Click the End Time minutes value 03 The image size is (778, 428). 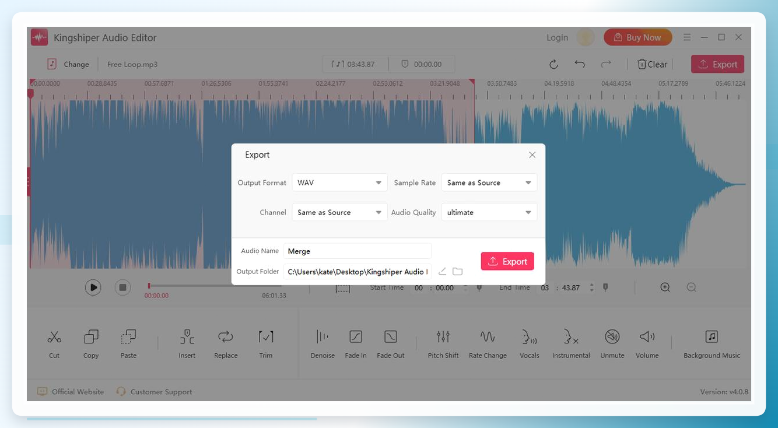point(545,287)
